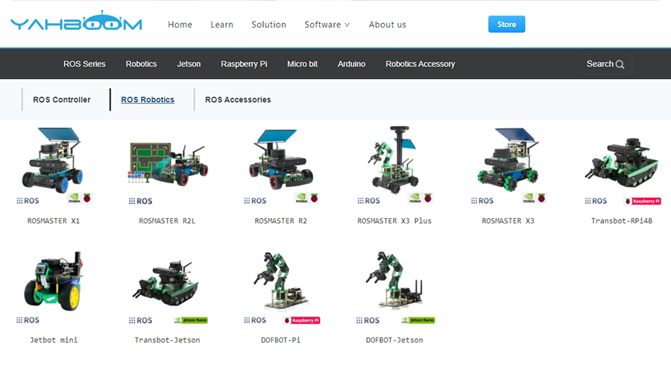Click the Jetson Nano badge under Transbot-Jetson

[x=191, y=320]
